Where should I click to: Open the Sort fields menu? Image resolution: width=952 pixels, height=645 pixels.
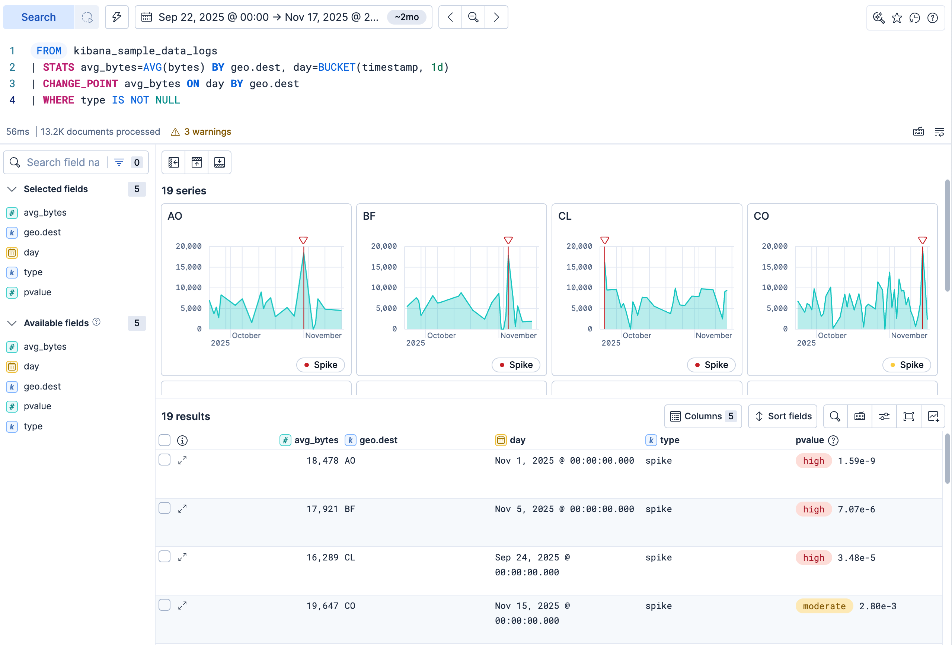[x=783, y=416]
